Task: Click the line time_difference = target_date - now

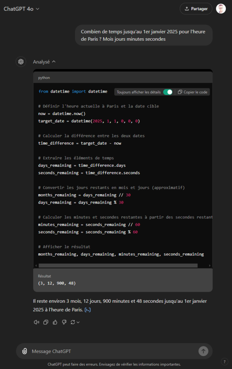Action: coord(79,143)
